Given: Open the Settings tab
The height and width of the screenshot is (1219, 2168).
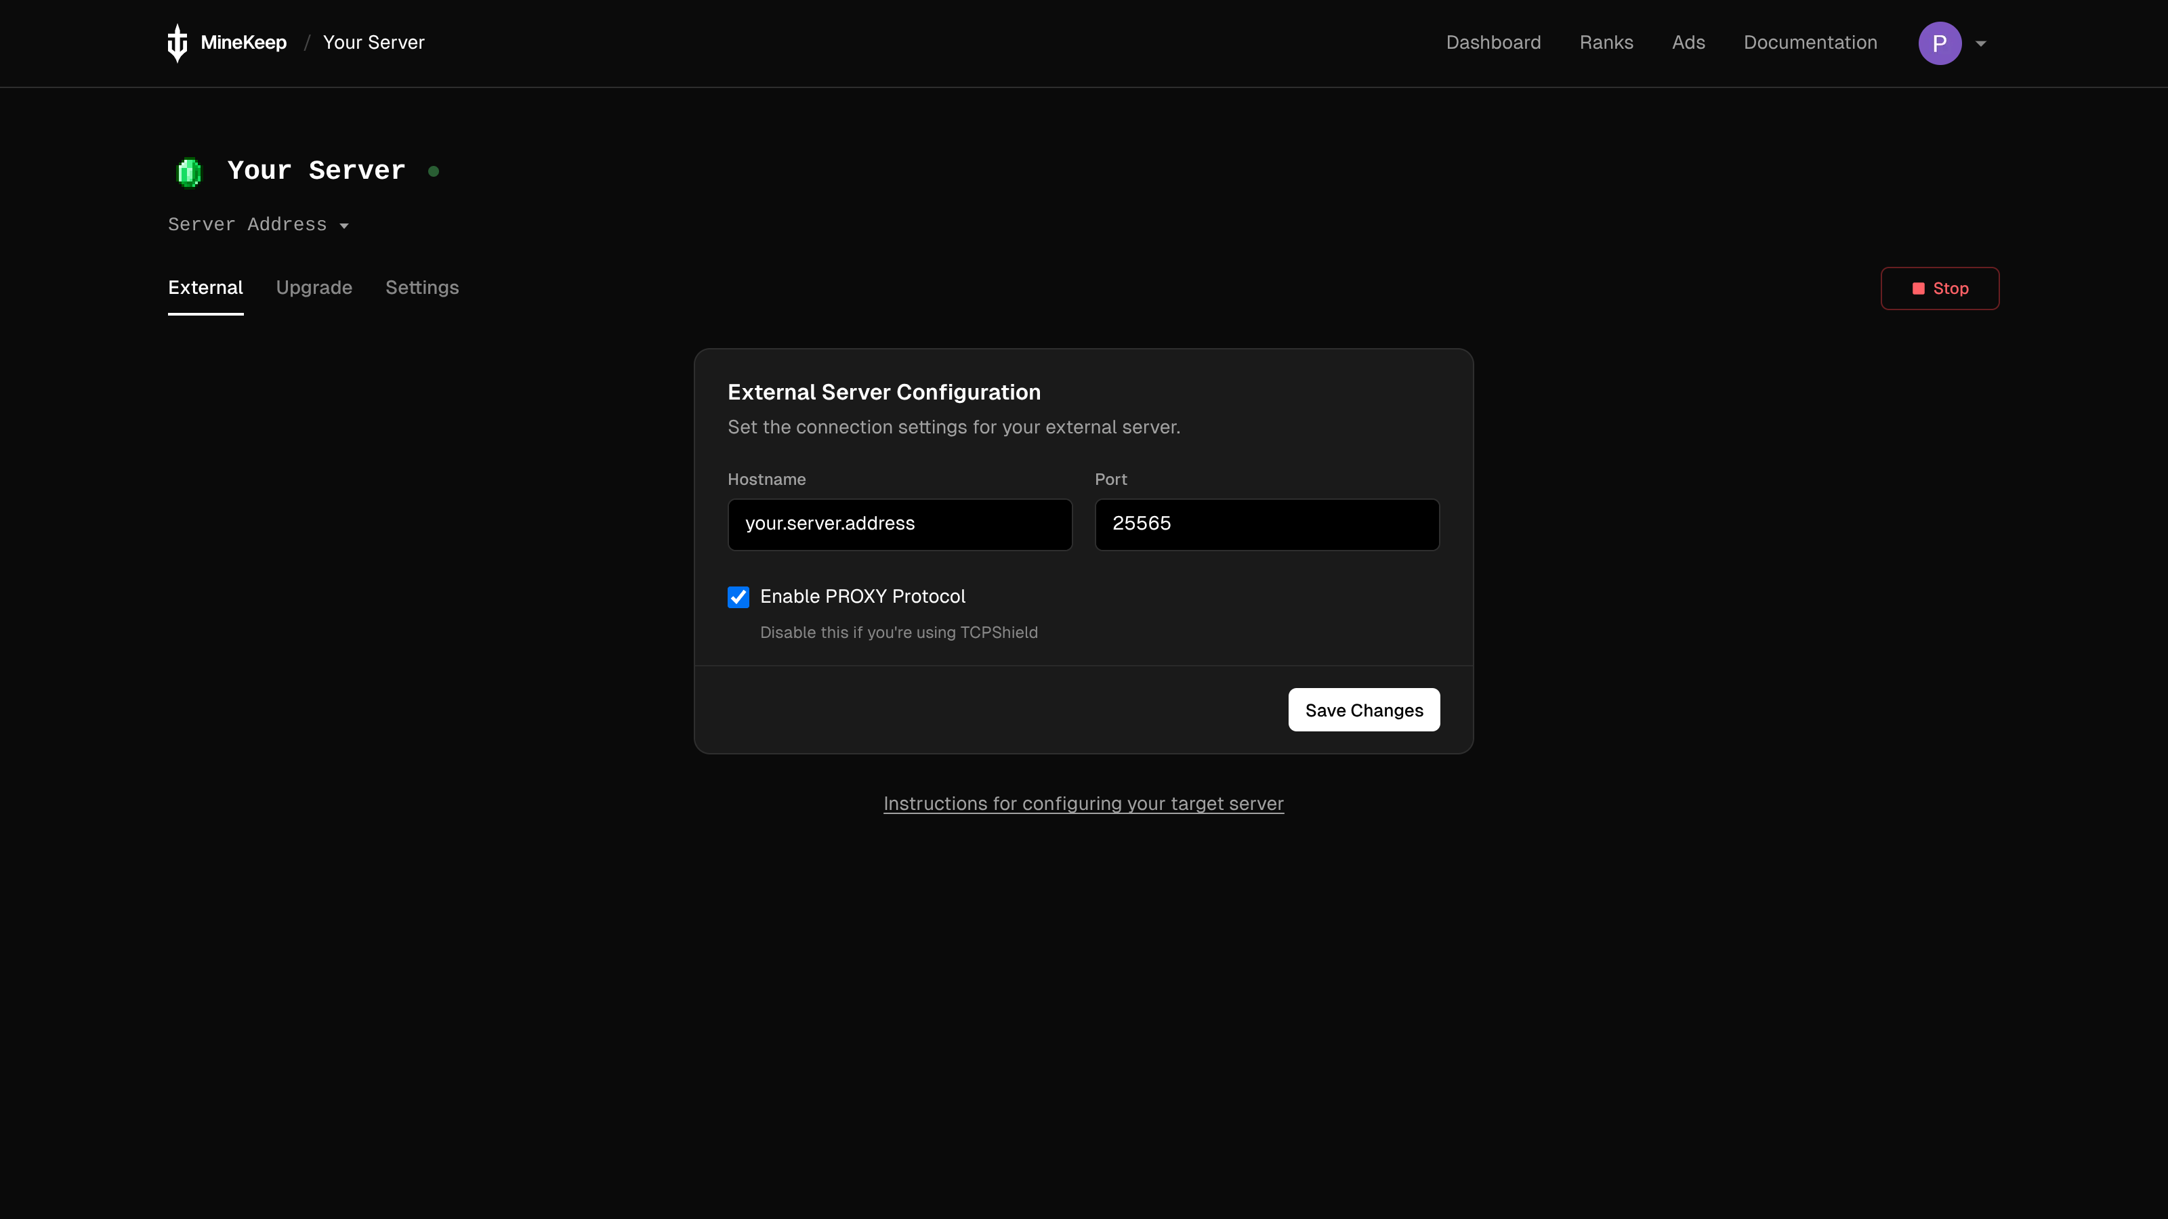Looking at the screenshot, I should (x=421, y=288).
